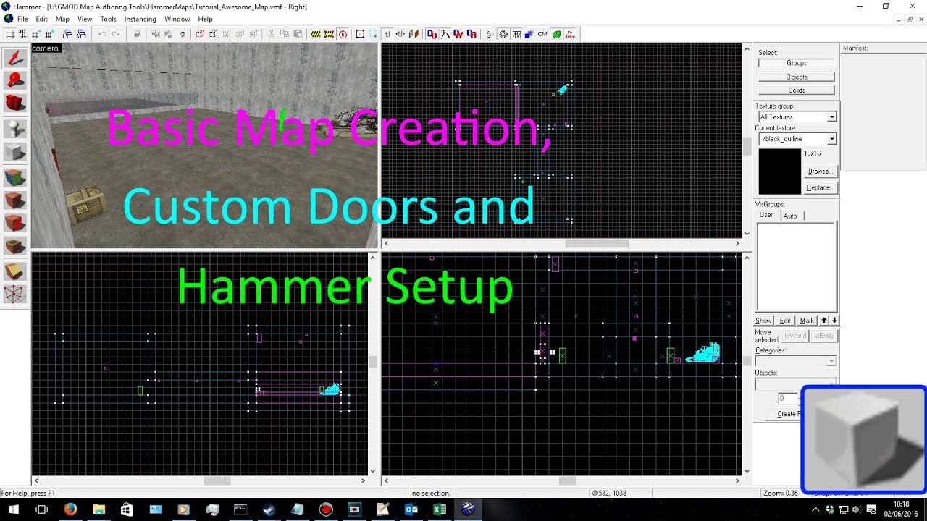Click the VisGroups Mark button
This screenshot has height=521, width=927.
click(807, 321)
